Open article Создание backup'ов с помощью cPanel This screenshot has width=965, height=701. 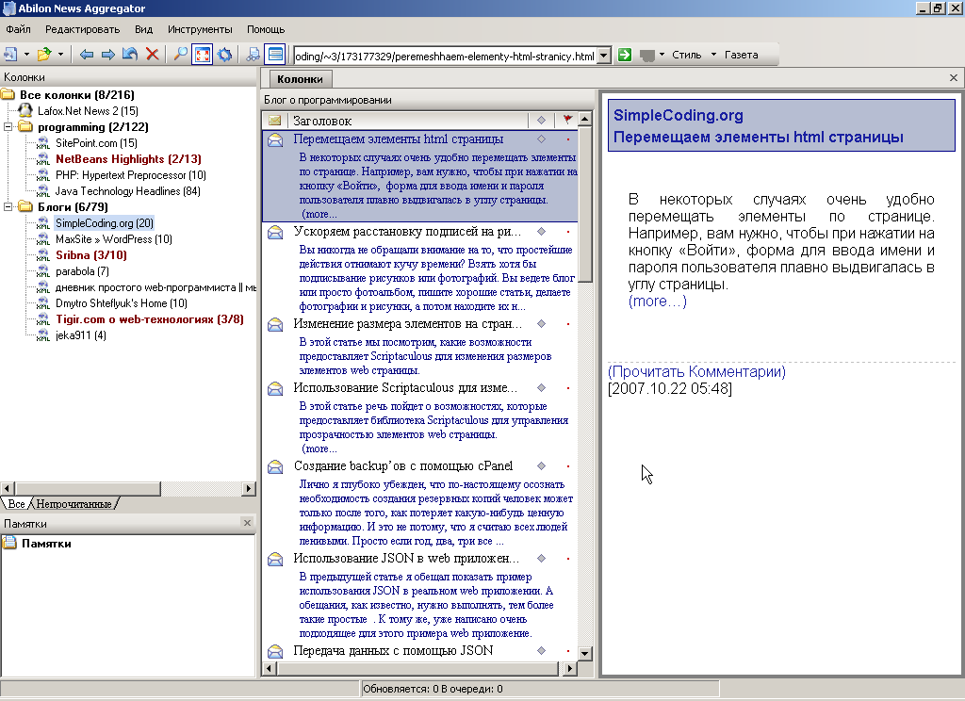coord(403,465)
